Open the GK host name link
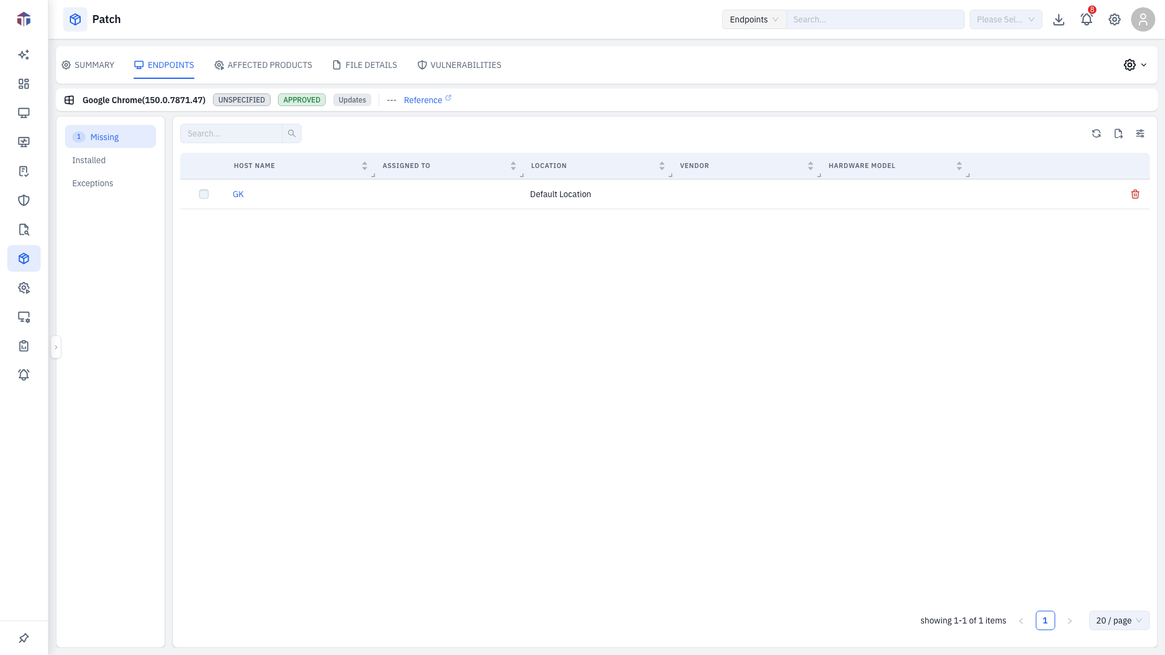The image size is (1165, 655). [238, 194]
